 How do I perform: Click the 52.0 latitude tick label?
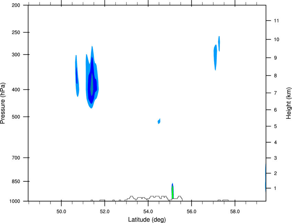point(105,212)
